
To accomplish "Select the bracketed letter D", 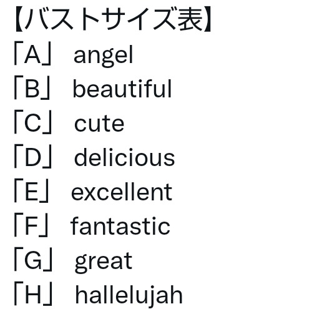I will [32, 158].
